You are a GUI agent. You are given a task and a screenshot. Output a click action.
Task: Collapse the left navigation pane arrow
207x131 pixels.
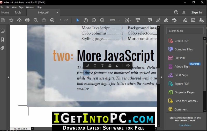pos(8,77)
